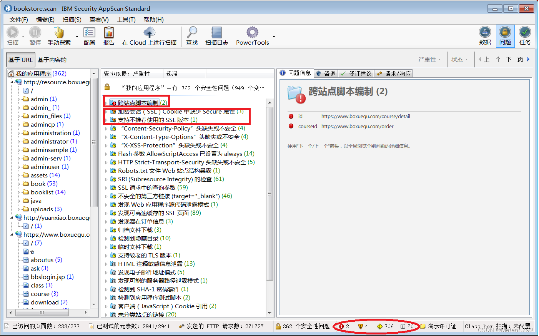The image size is (539, 336).
Task: Click 在 Cloud 上进行扫描 icon
Action: pos(149,32)
